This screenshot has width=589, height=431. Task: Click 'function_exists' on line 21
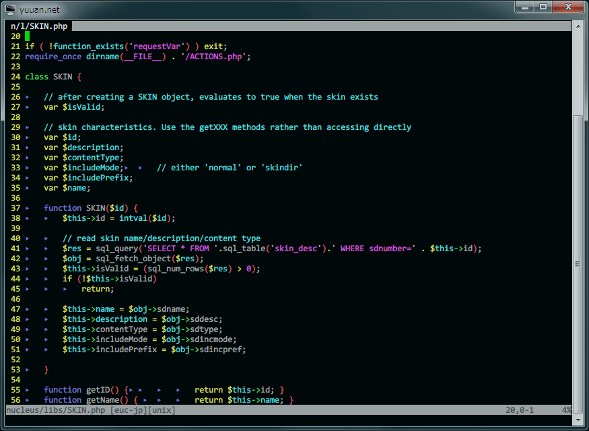[89, 46]
